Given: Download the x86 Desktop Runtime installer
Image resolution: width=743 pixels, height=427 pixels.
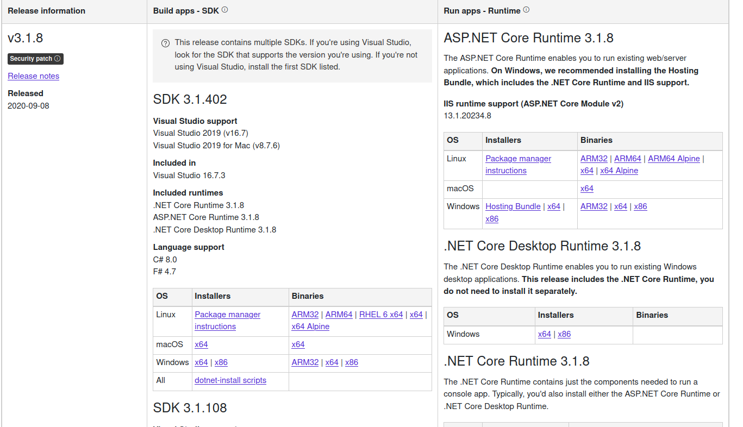Looking at the screenshot, I should 564,334.
